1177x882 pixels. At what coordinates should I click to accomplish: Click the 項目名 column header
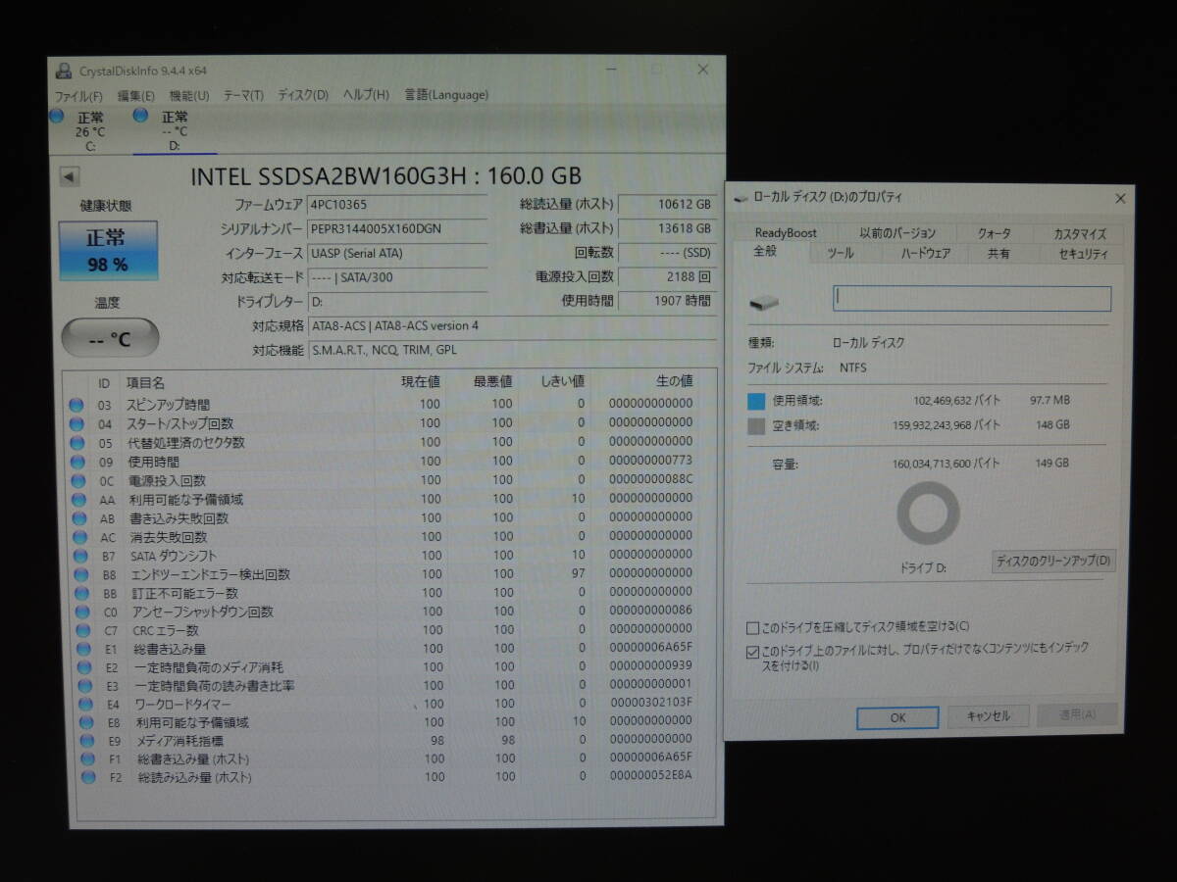coord(145,382)
